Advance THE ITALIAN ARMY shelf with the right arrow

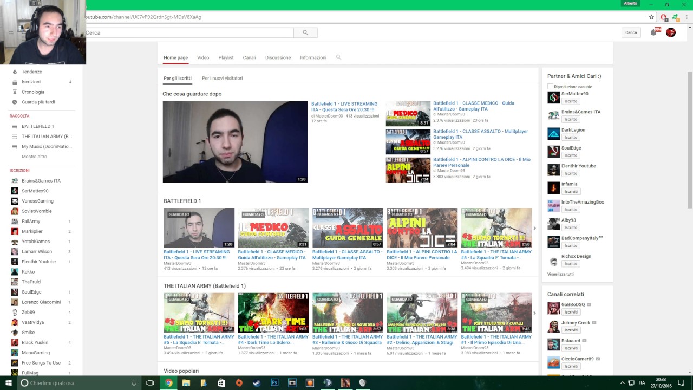tap(534, 313)
